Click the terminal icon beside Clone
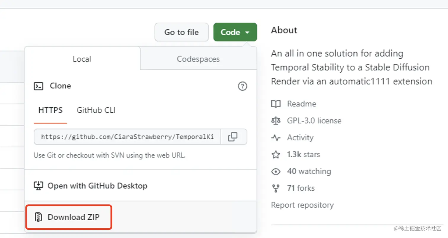448x238 pixels. 39,86
